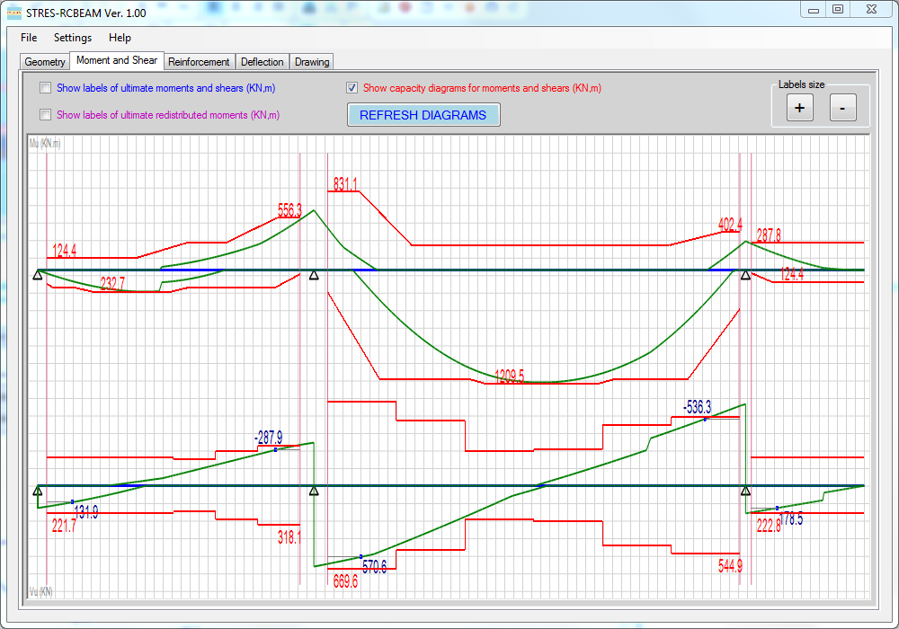Click the 556.3 moment capacity label
This screenshot has width=899, height=629.
[x=289, y=210]
